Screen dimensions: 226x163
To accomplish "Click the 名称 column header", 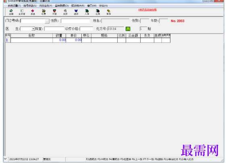I will [31, 35].
